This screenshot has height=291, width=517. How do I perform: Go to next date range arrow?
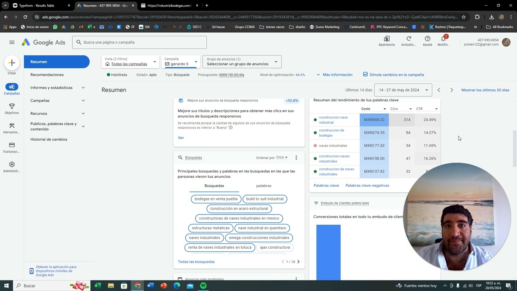click(x=452, y=90)
